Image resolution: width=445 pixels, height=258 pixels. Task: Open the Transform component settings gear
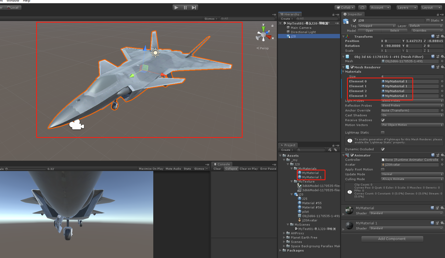click(x=443, y=36)
